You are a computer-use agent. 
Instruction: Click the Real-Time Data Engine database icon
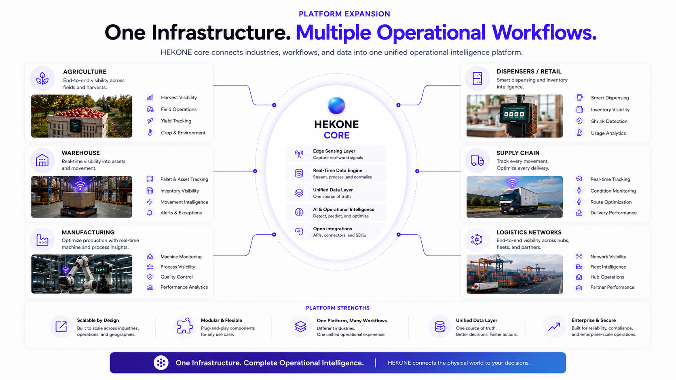[x=299, y=173]
